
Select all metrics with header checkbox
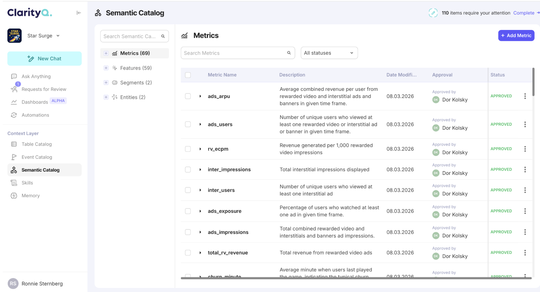point(188,75)
